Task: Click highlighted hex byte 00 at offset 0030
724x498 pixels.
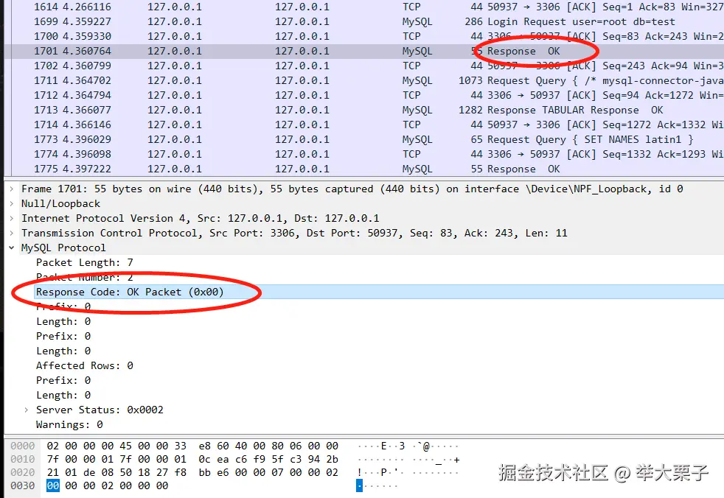Action: (x=53, y=485)
